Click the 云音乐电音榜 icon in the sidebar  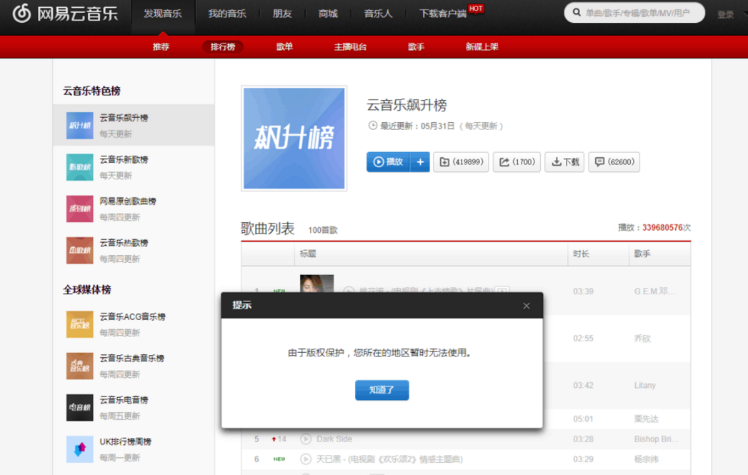pyautogui.click(x=79, y=408)
